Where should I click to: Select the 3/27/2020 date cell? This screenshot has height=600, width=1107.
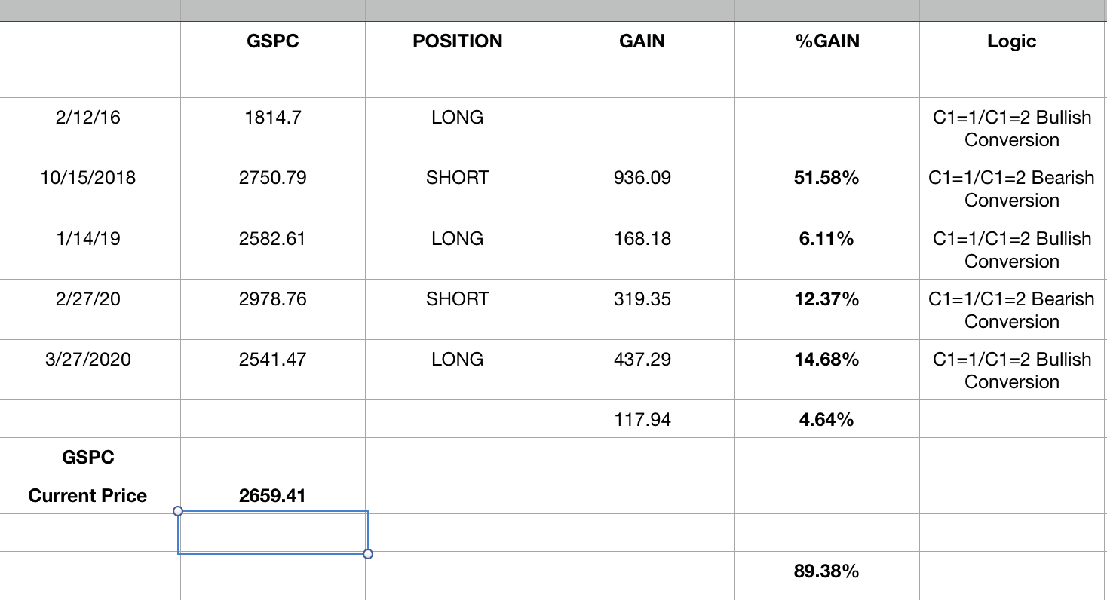pyautogui.click(x=90, y=360)
